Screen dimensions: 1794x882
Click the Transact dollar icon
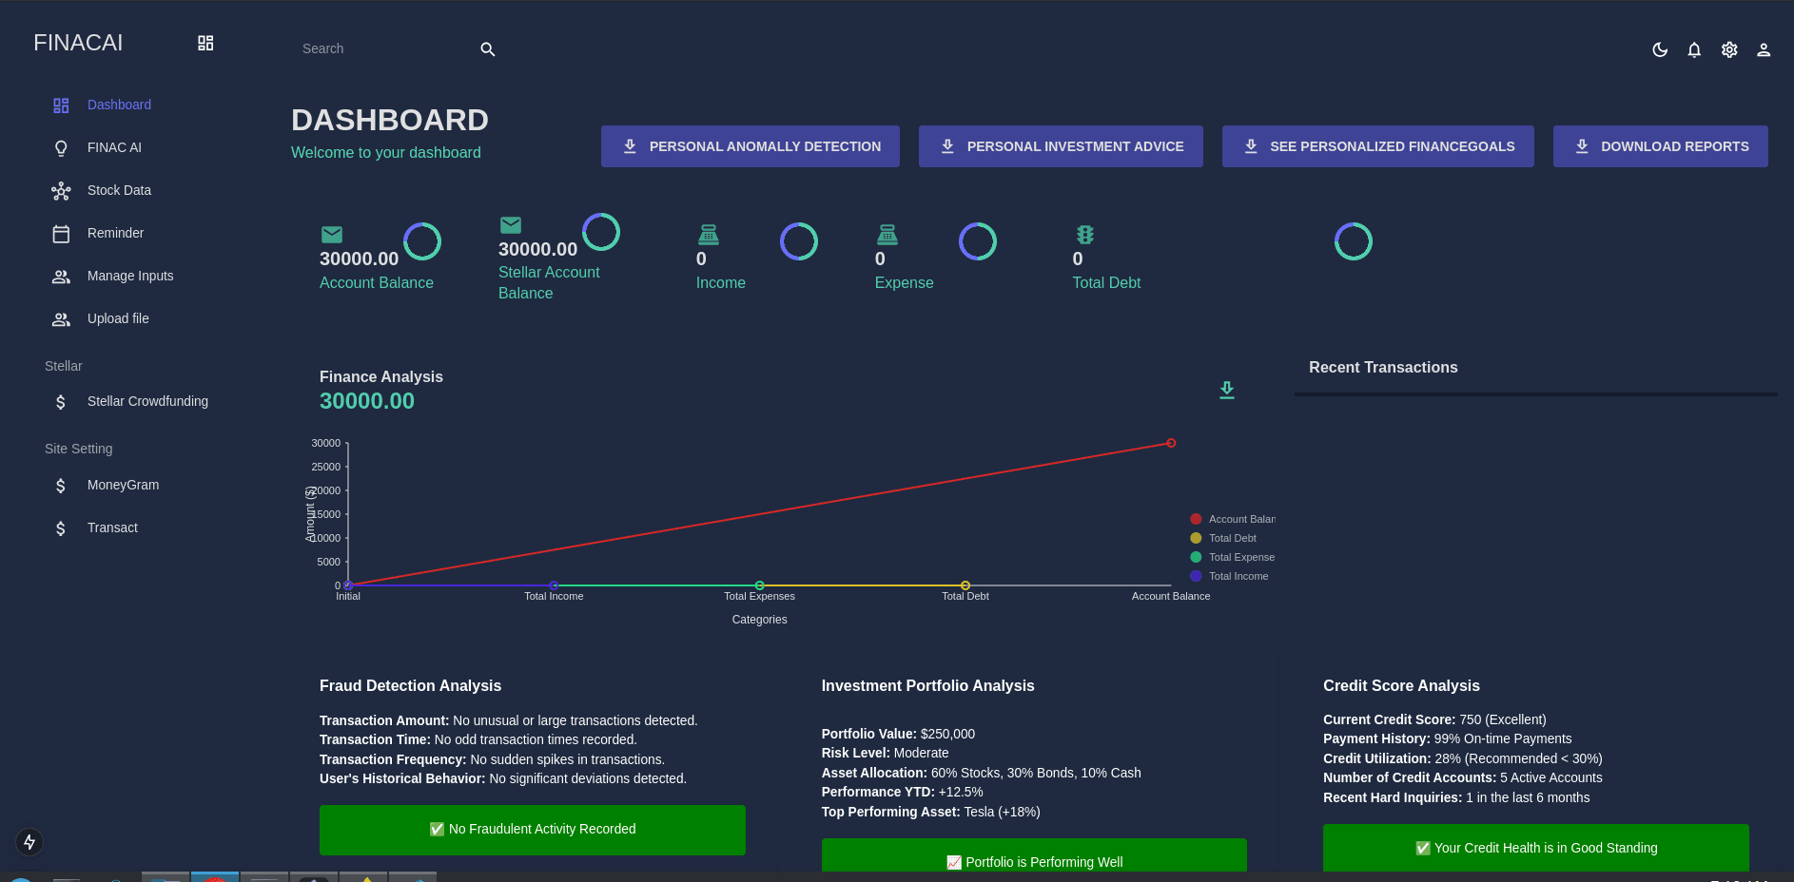tap(61, 527)
